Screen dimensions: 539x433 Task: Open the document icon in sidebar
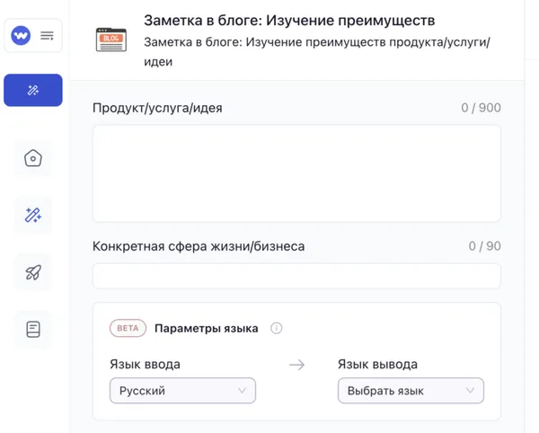(33, 330)
